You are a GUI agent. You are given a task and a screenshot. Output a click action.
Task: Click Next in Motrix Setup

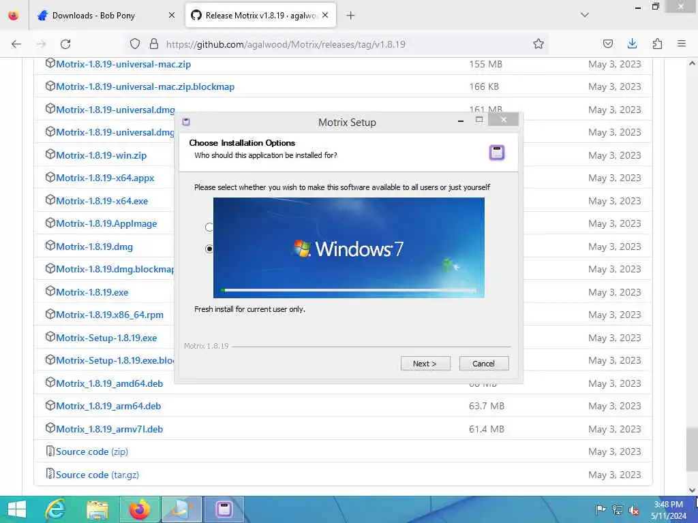click(425, 364)
